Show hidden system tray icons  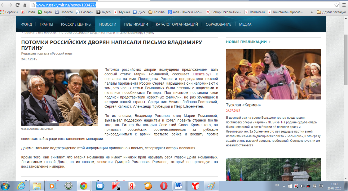tap(284, 186)
